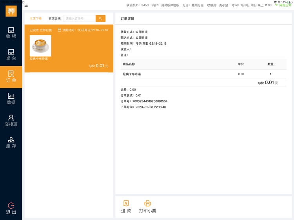Click 就餐方式: 立即自提 line
The width and height of the screenshot is (294, 220).
click(x=134, y=32)
